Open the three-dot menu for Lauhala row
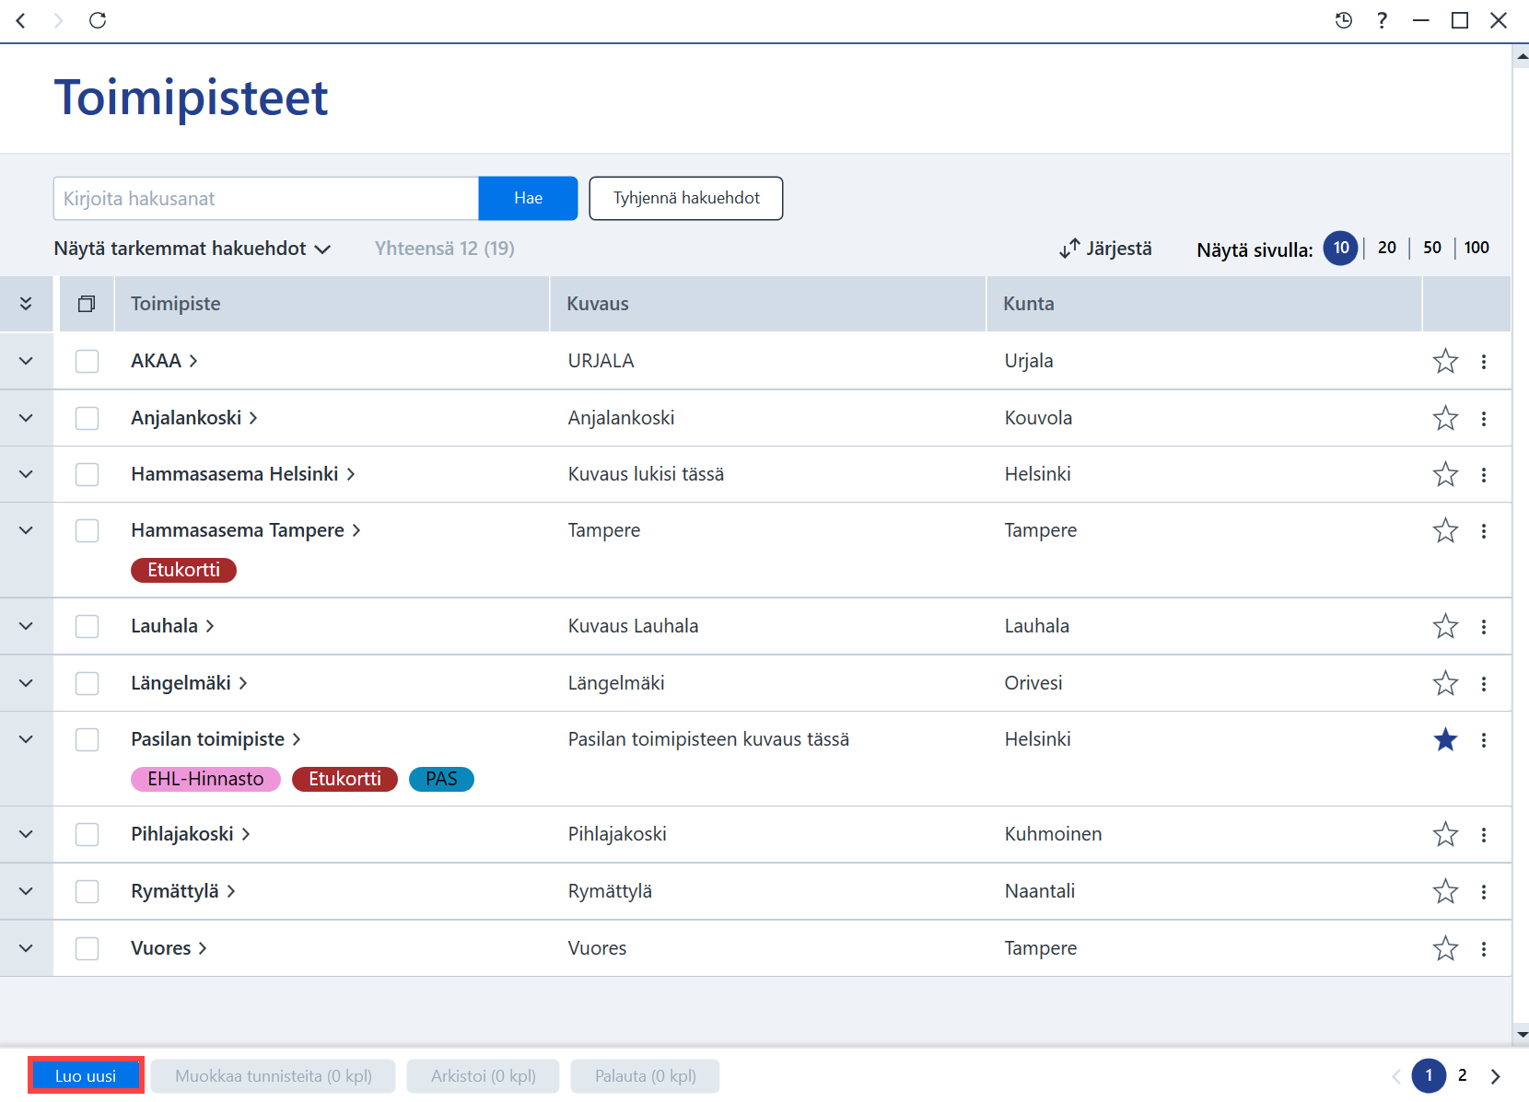This screenshot has width=1529, height=1102. click(1483, 627)
